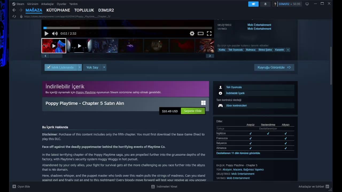Open the Oyunlar menu
Viewport: 342px width, 192px height.
(x=61, y=4)
